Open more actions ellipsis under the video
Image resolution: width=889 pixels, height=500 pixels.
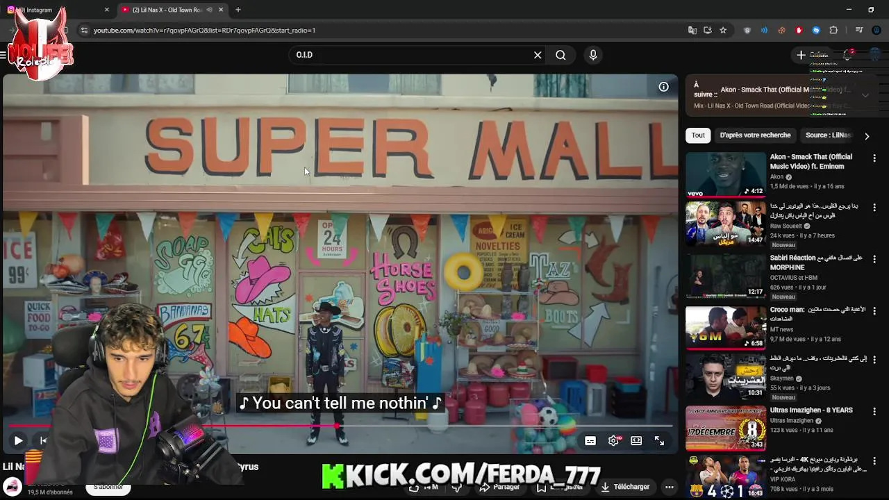(670, 487)
